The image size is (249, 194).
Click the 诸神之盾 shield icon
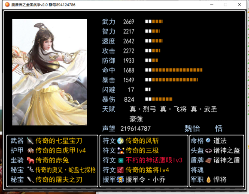208,160
